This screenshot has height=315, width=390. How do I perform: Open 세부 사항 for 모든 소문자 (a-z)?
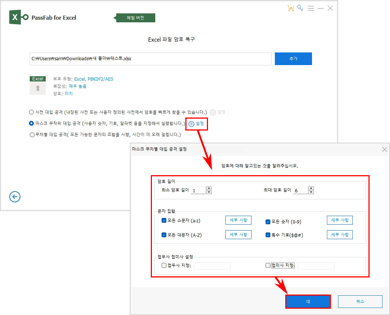pos(238,220)
